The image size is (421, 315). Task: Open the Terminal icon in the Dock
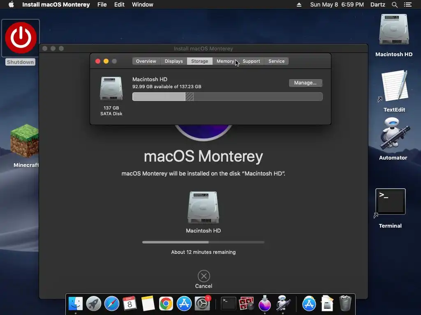(x=228, y=304)
